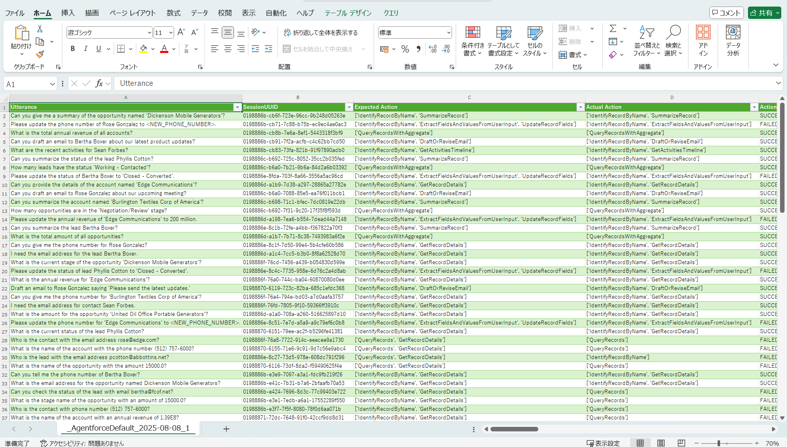Click the horizontal scrollbar thumb
This screenshot has width=787, height=447.
click(x=514, y=429)
